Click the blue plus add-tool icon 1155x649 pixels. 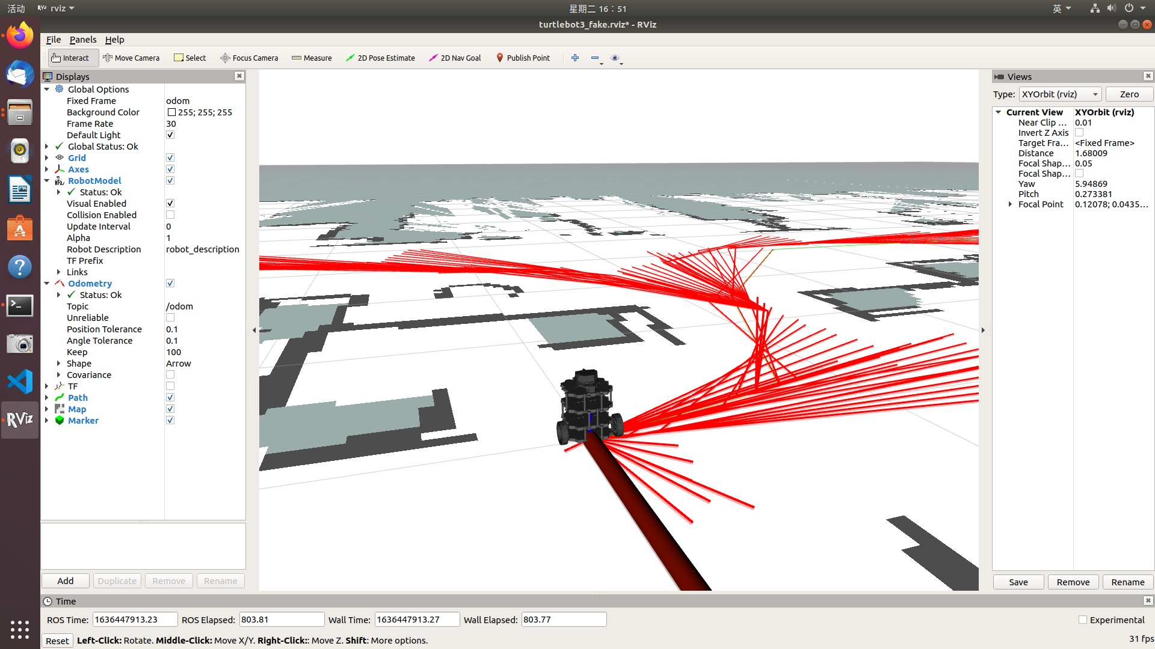575,58
